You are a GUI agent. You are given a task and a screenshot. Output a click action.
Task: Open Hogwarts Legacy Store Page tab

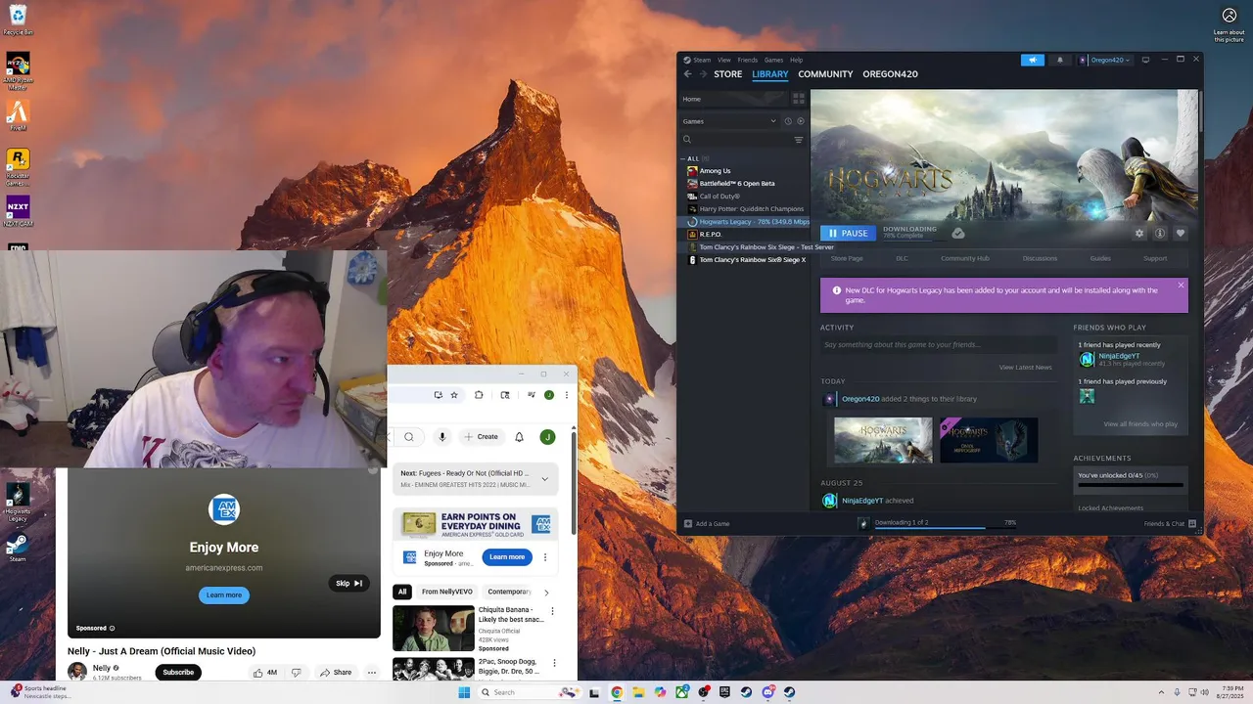[847, 258]
